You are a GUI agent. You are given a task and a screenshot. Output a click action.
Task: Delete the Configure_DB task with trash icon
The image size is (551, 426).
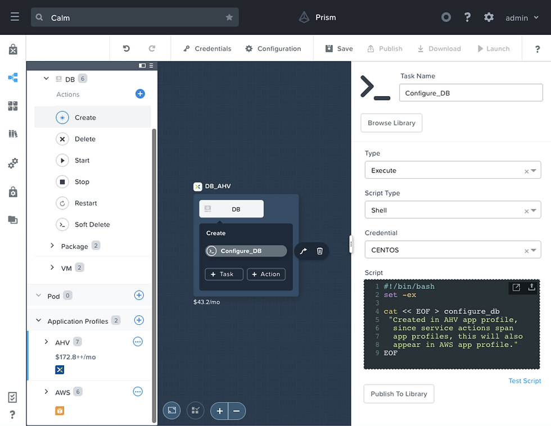pyautogui.click(x=319, y=251)
